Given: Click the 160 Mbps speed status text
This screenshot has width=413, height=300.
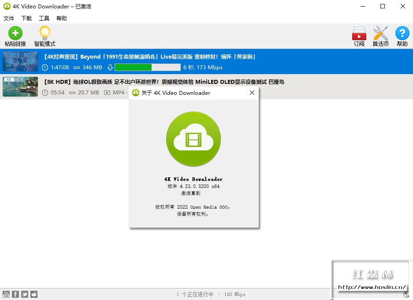Looking at the screenshot, I should [x=234, y=294].
